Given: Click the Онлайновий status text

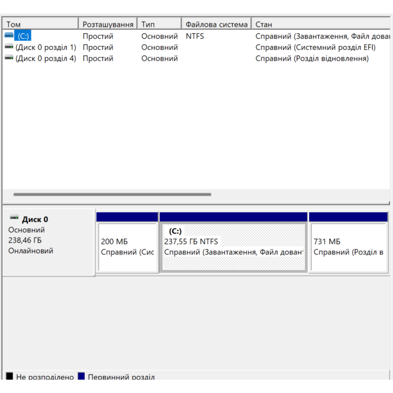Looking at the screenshot, I should point(30,251).
